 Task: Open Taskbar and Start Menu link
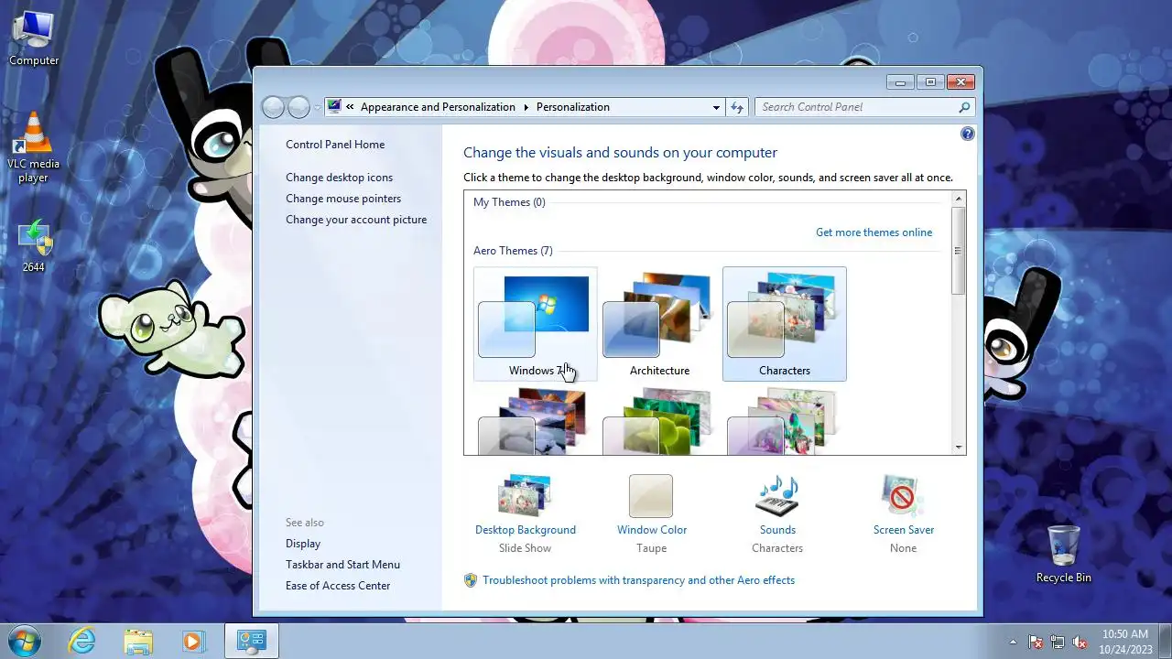point(342,565)
